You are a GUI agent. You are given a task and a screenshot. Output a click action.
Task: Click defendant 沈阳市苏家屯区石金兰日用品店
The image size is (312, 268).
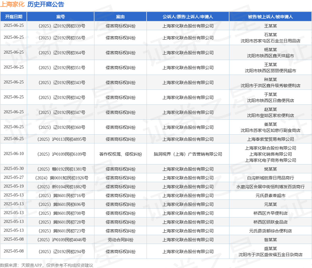pos(271,41)
